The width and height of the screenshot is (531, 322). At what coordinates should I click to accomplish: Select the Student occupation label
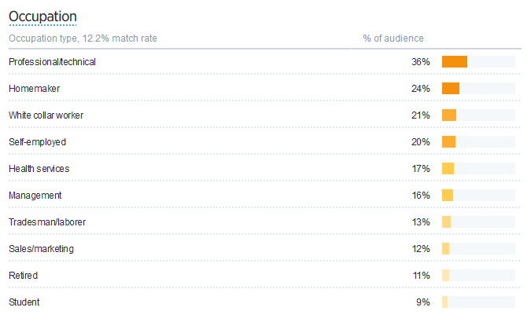tap(24, 302)
